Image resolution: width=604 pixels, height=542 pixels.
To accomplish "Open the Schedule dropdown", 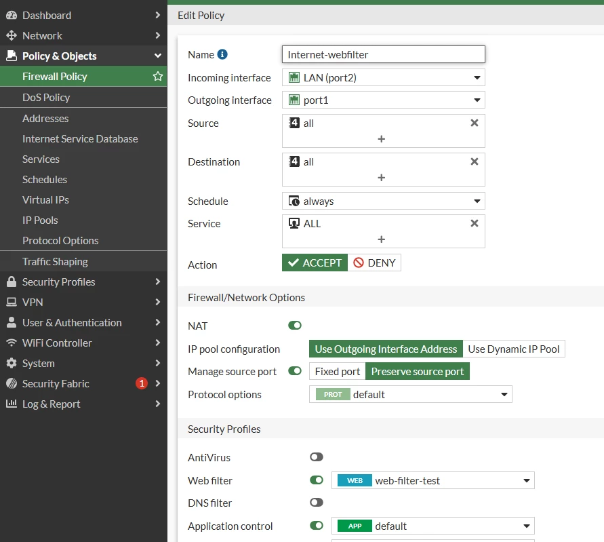I will pyautogui.click(x=383, y=201).
